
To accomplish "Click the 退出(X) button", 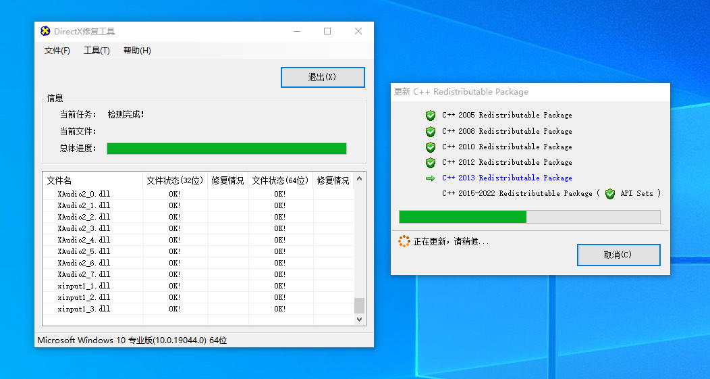I will pos(323,77).
